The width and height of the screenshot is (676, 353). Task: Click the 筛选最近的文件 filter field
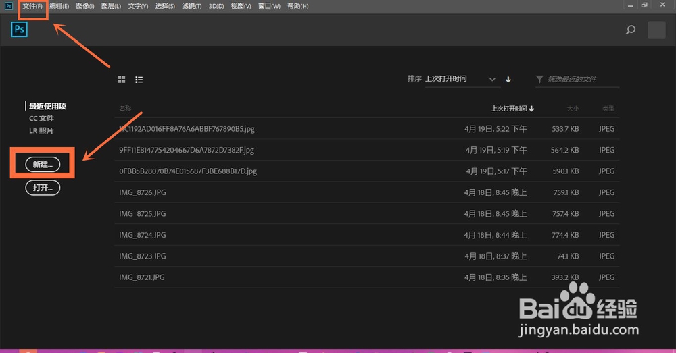click(577, 79)
